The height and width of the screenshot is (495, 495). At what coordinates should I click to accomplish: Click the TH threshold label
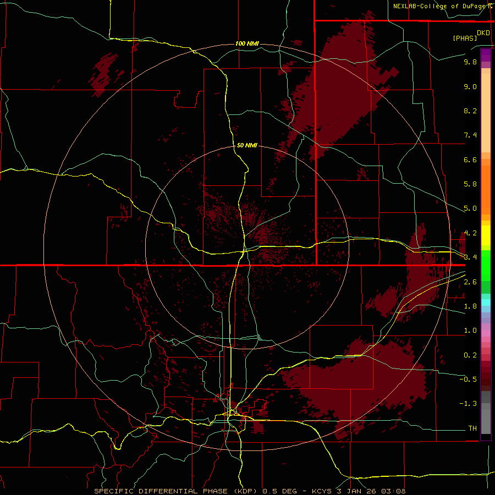point(472,428)
